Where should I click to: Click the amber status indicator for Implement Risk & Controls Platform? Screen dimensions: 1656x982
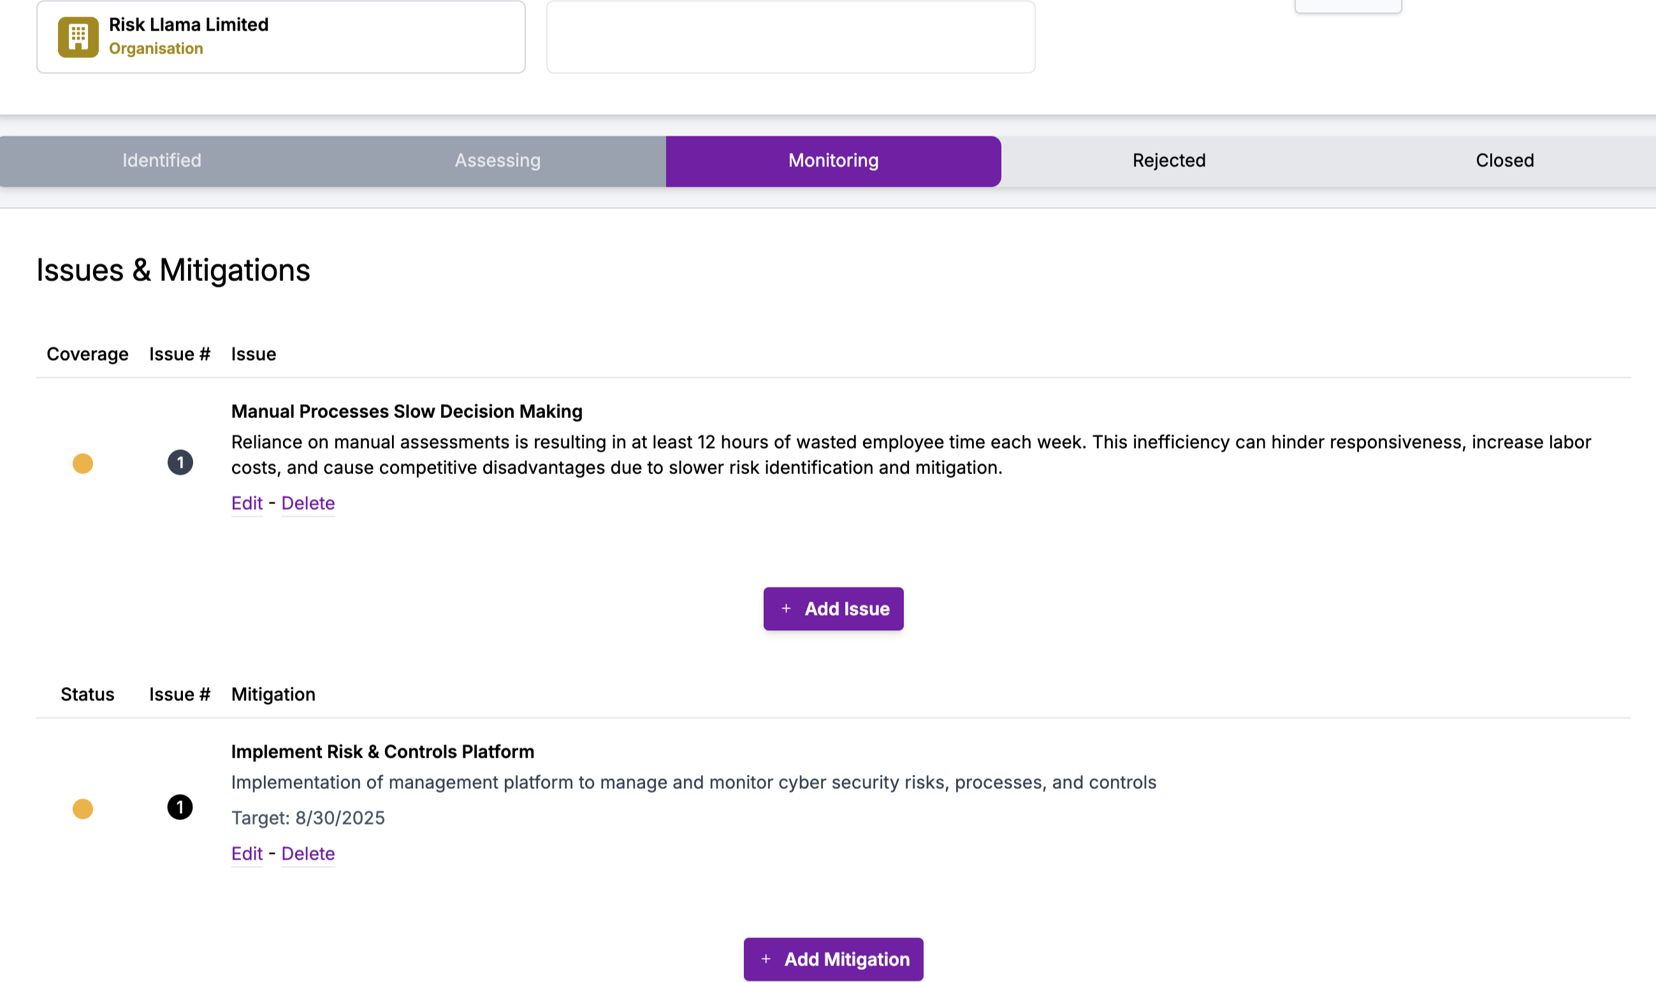(84, 809)
